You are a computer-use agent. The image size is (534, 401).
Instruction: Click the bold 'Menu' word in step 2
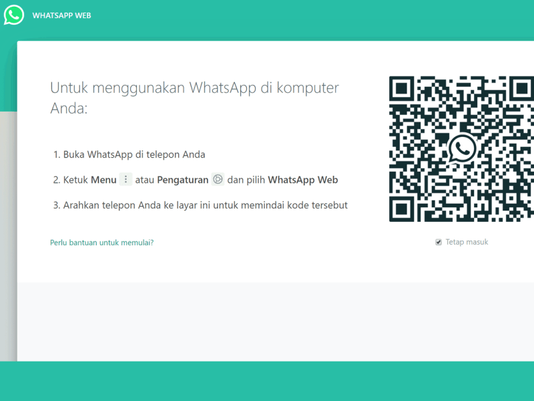[103, 180]
